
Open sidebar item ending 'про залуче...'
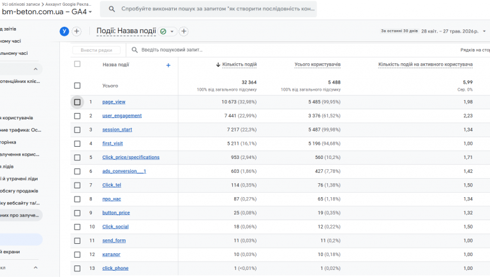click(20, 216)
